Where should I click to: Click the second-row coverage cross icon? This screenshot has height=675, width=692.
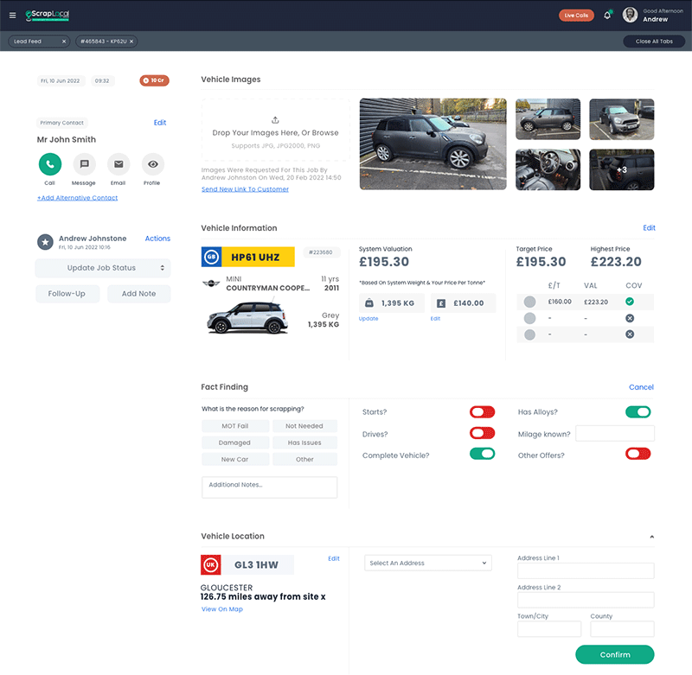pyautogui.click(x=630, y=318)
